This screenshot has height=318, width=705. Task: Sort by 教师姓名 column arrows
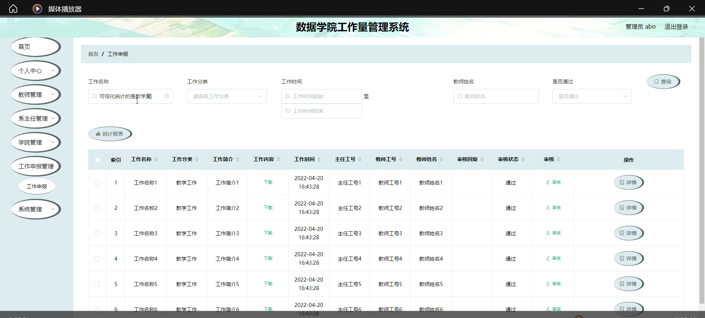pyautogui.click(x=441, y=159)
